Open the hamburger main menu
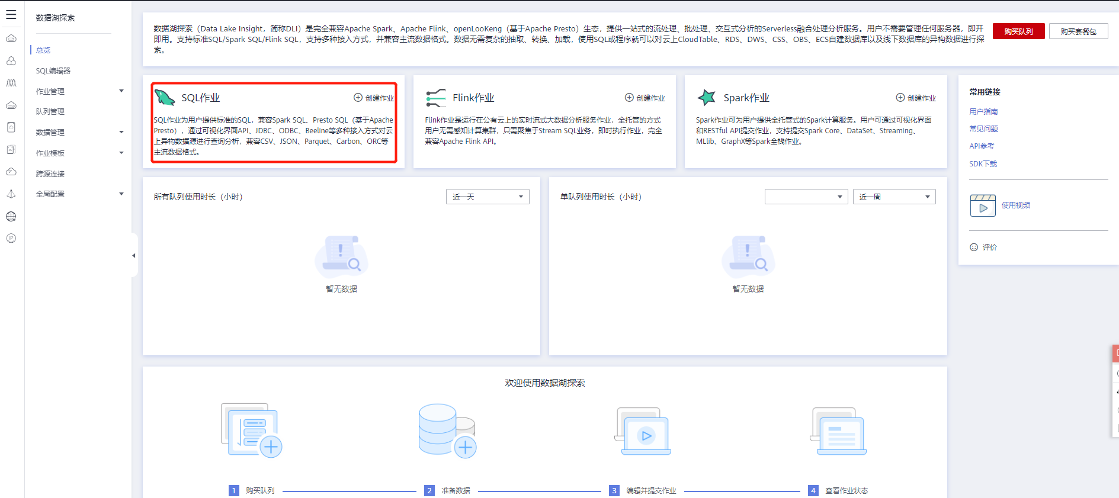Screen dimensions: 1119x498 [11, 15]
